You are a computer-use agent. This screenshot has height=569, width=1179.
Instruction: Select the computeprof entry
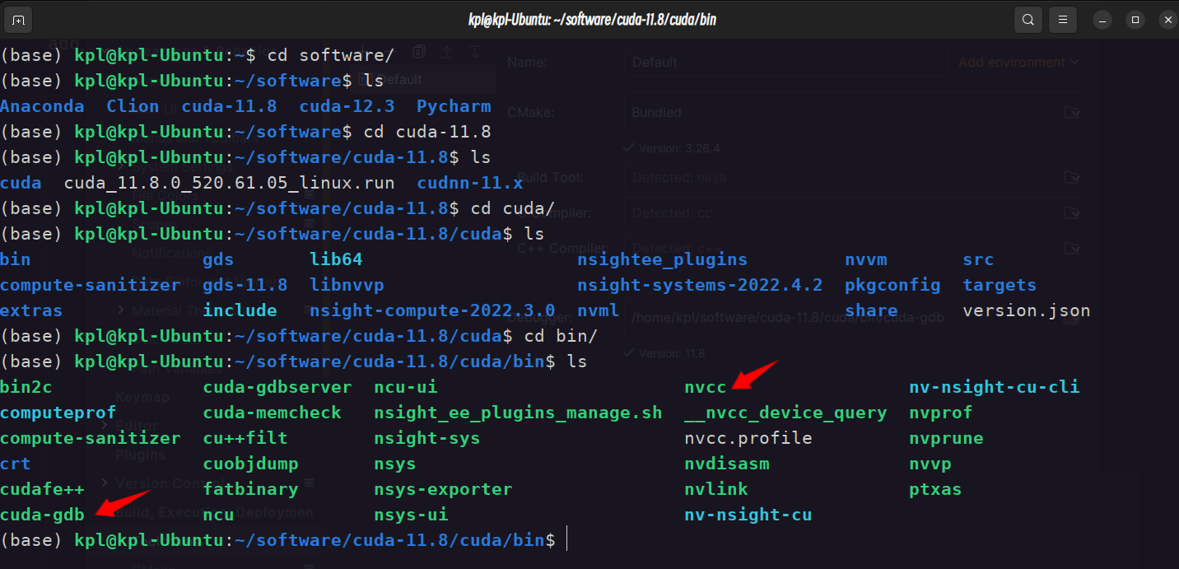[58, 413]
